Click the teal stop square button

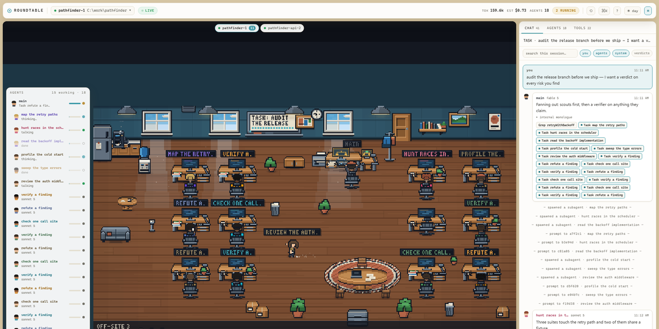point(648,10)
